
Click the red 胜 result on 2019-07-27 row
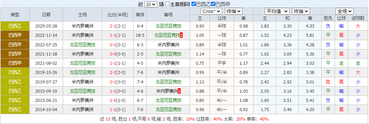(x=328, y=82)
